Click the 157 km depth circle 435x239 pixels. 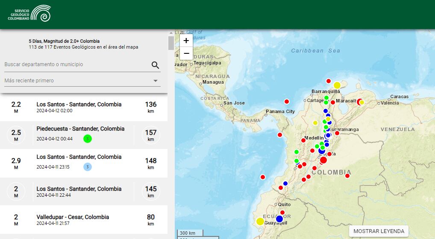coord(151,135)
